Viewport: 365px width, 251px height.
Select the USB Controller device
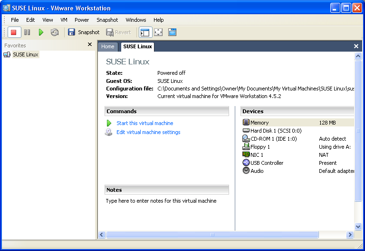click(267, 163)
